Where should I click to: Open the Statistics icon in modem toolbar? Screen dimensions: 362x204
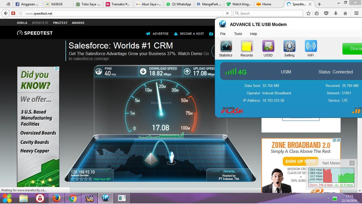pos(226,49)
